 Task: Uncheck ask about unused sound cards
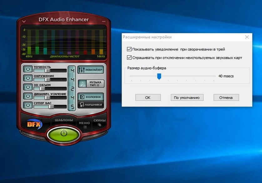129,57
